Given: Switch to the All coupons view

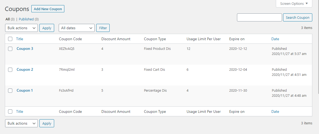Looking at the screenshot, I should click(8, 19).
